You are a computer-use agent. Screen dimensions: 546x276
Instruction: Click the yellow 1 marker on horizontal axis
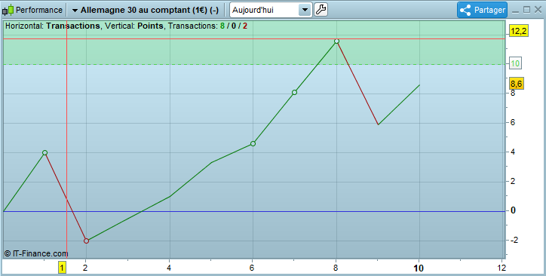click(x=62, y=268)
